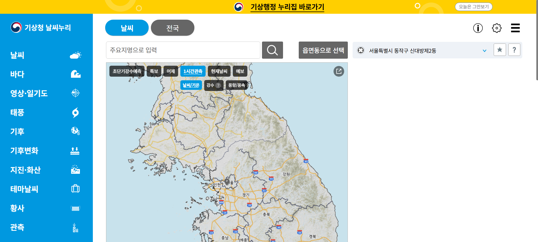Open the 바다 sidebar menu
538x242 pixels.
pos(17,74)
